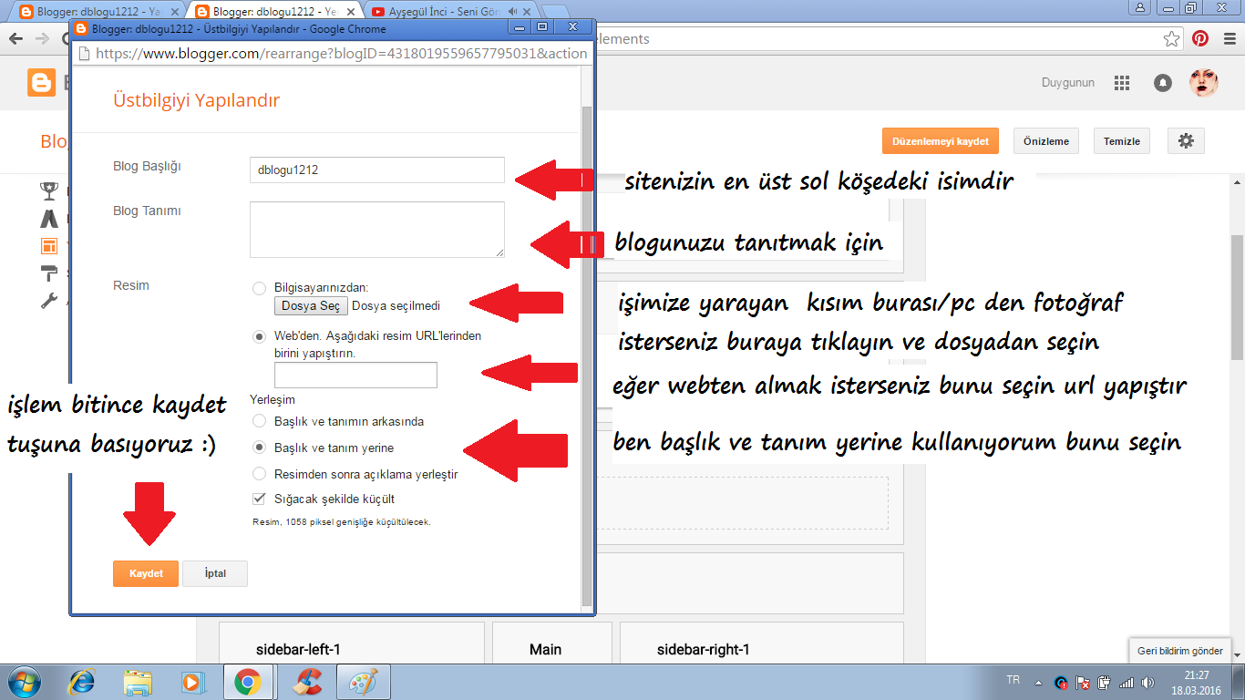The image size is (1245, 700).
Task: Click the Main layout section
Action: coord(552,643)
